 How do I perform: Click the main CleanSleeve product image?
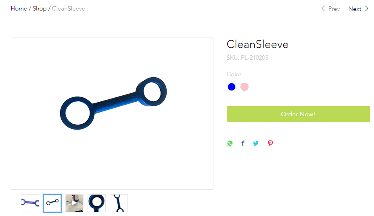click(x=112, y=113)
